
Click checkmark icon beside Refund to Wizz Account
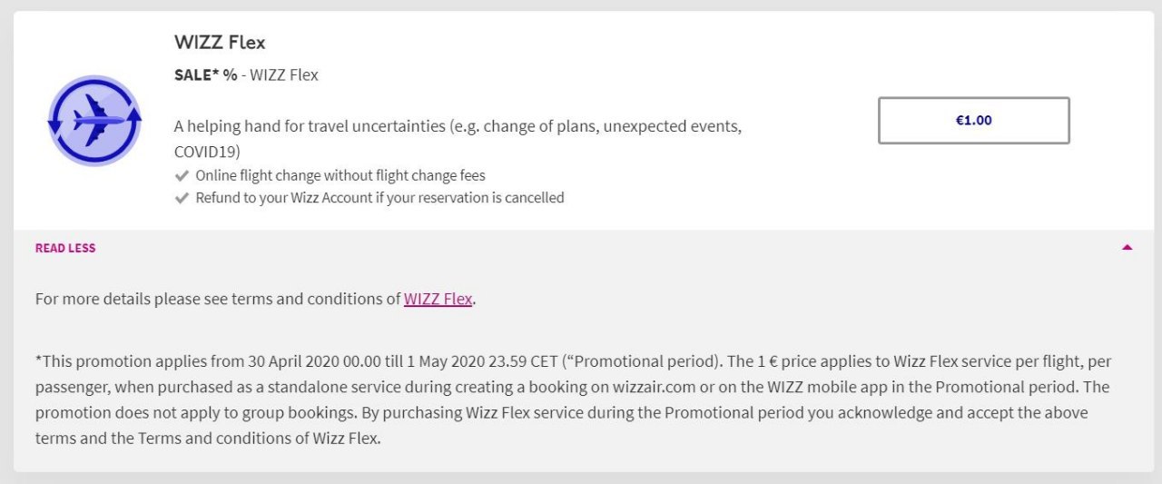182,198
